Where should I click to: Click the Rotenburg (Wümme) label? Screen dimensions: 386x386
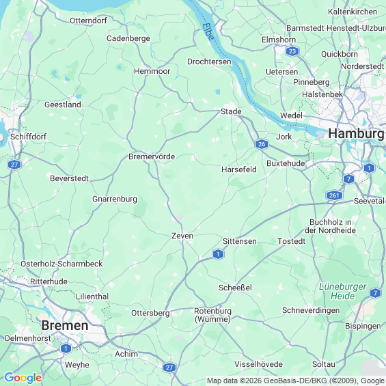[212, 315]
